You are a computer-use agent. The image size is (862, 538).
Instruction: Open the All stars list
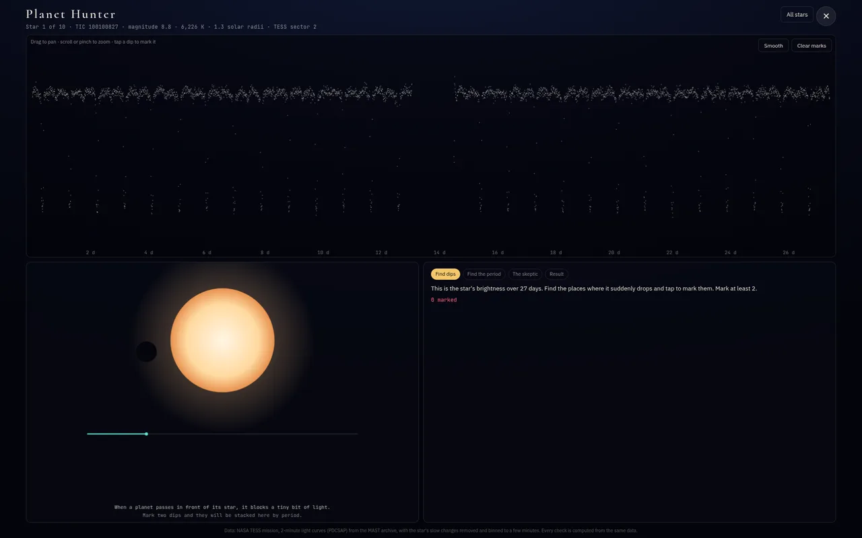(x=797, y=15)
